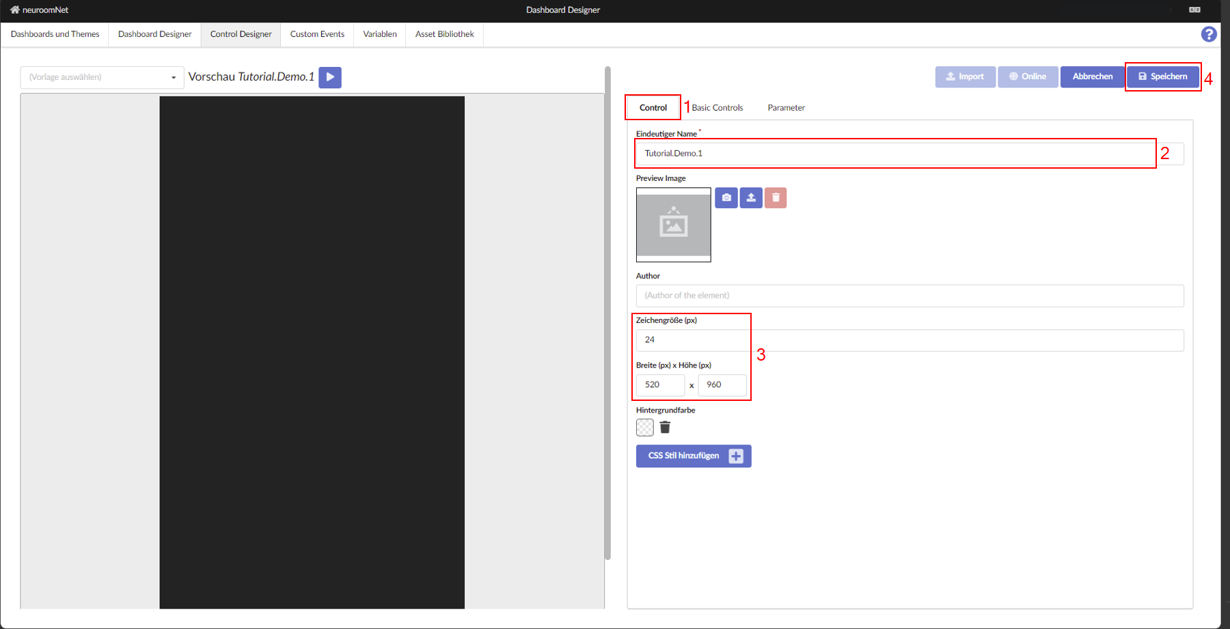
Task: Click the neuroomNet home icon
Action: (x=14, y=10)
